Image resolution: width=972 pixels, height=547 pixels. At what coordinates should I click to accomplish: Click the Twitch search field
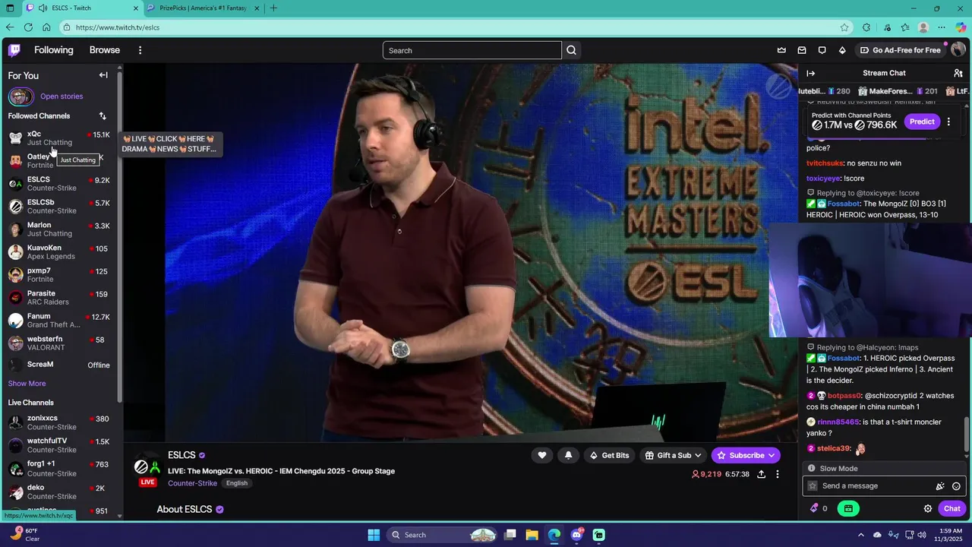tap(472, 50)
